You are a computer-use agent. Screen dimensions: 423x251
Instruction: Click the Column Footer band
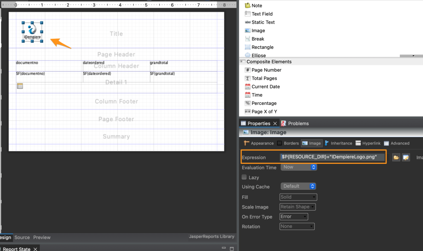pos(116,102)
